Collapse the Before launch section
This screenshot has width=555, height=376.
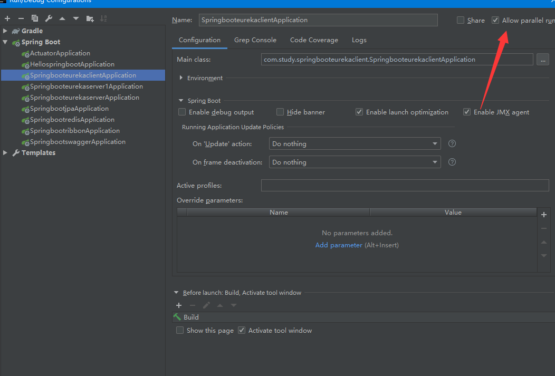pos(176,293)
